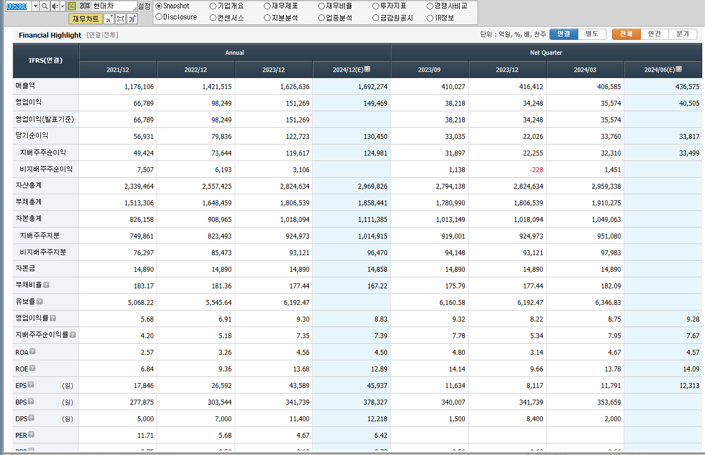The width and height of the screenshot is (705, 455).
Task: Switch to the 별도 separate tab
Action: pyautogui.click(x=592, y=34)
